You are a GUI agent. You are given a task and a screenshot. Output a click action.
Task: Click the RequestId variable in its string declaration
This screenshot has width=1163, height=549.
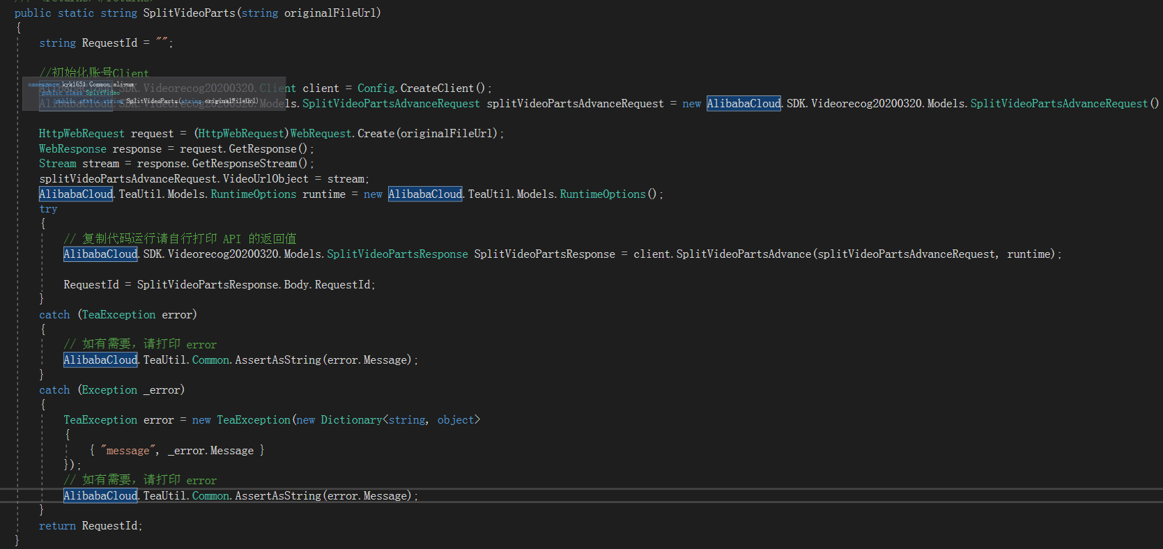(109, 43)
